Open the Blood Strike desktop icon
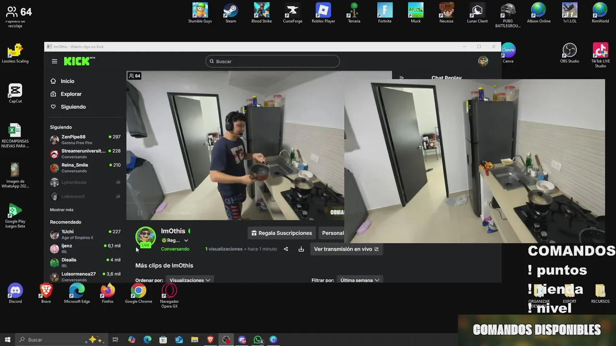 (262, 13)
